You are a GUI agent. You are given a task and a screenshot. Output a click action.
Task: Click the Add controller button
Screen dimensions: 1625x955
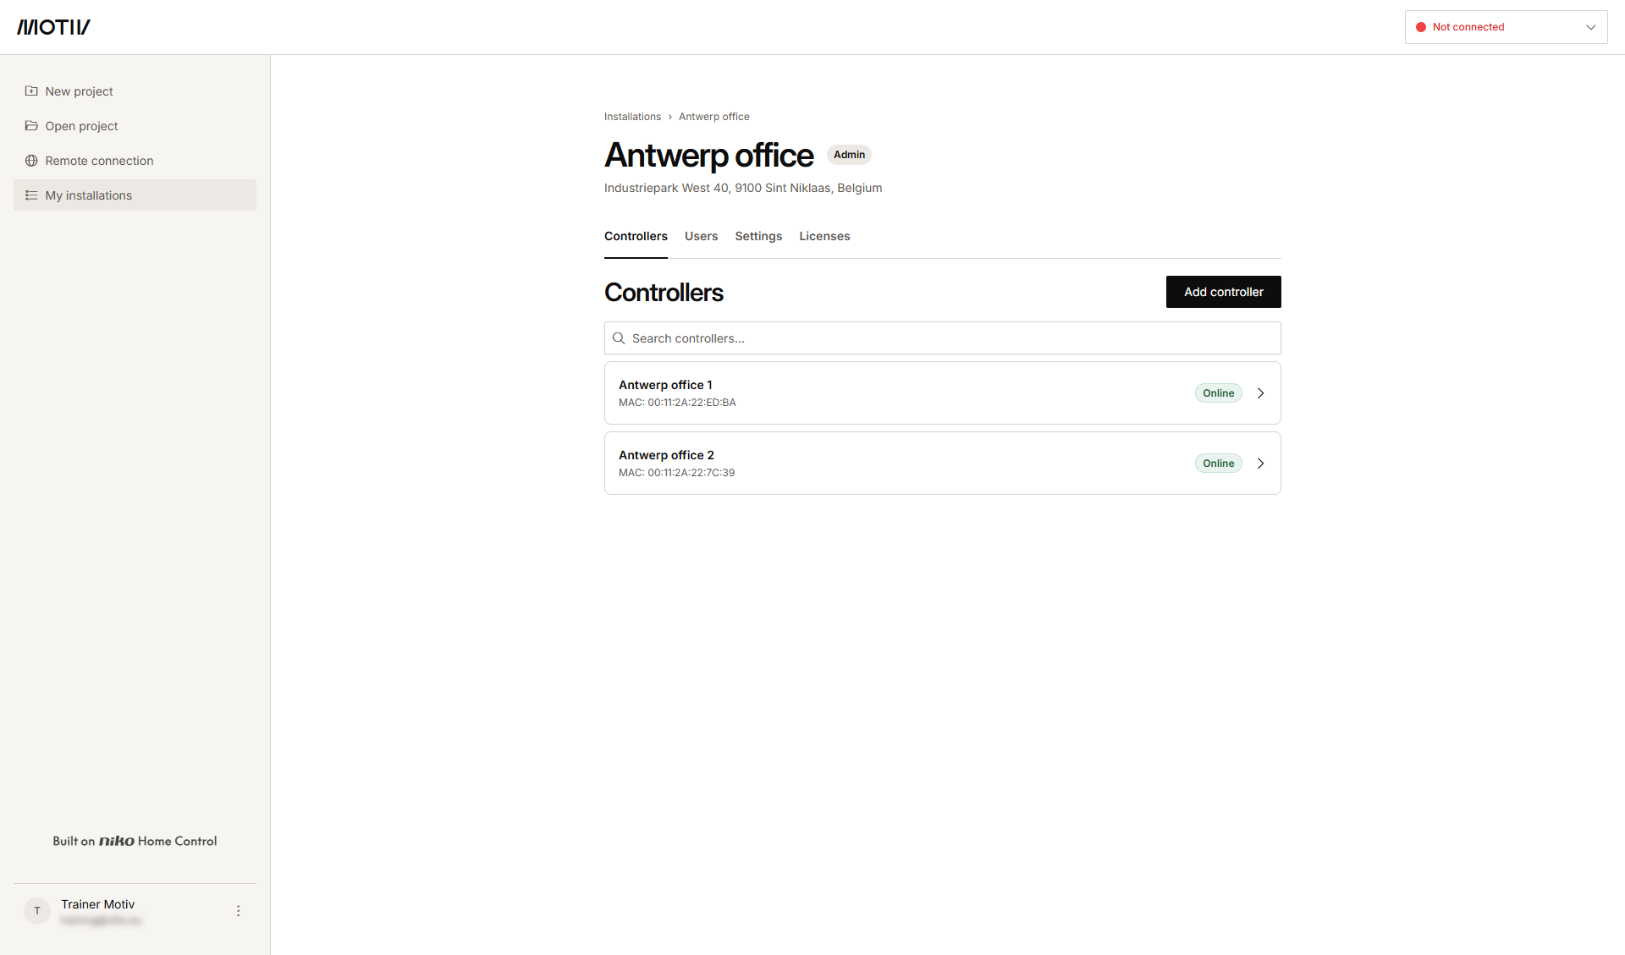tap(1223, 292)
